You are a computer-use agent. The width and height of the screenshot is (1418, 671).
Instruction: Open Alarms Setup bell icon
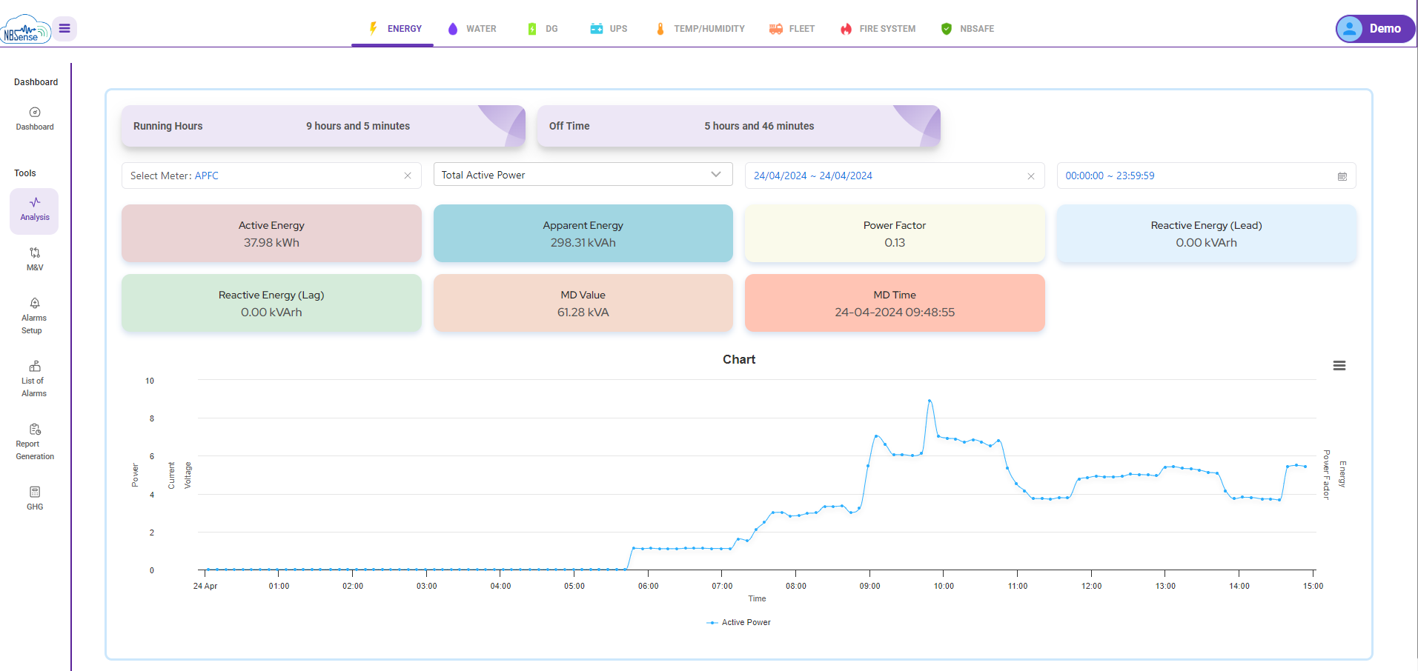35,303
